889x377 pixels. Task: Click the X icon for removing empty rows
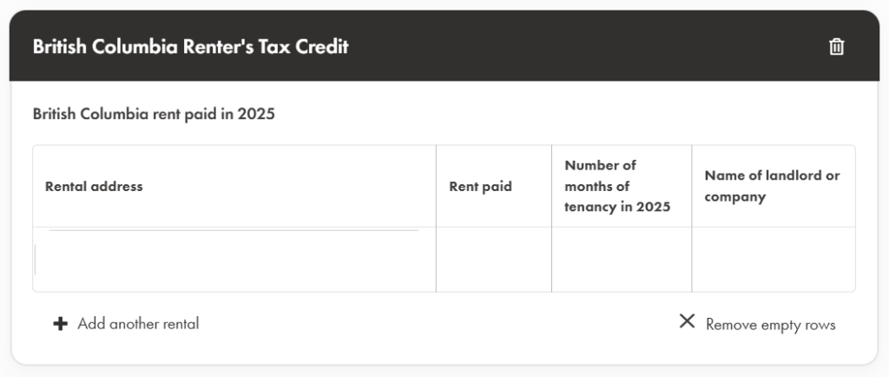[687, 321]
